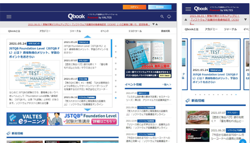
Task: Click the light blue 新規登録 register button
Action: point(160,7)
